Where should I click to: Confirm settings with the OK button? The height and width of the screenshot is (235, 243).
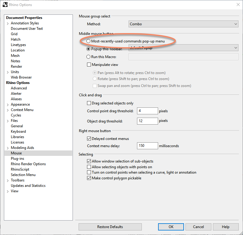[171, 227]
